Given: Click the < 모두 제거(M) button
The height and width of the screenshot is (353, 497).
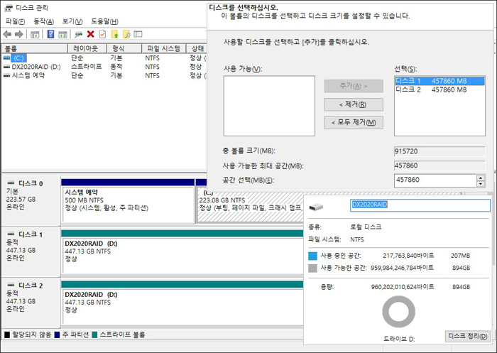Looking at the screenshot, I should coord(354,122).
